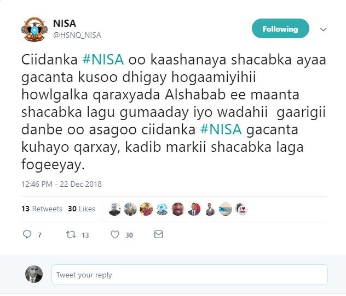Retweet this NISA tweet
The width and height of the screenshot is (346, 296).
pyautogui.click(x=70, y=234)
